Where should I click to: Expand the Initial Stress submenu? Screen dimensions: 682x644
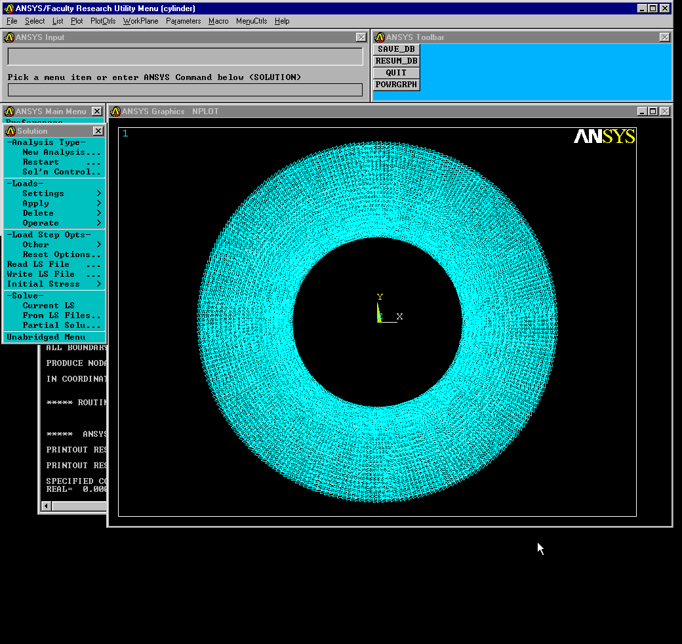tap(54, 284)
